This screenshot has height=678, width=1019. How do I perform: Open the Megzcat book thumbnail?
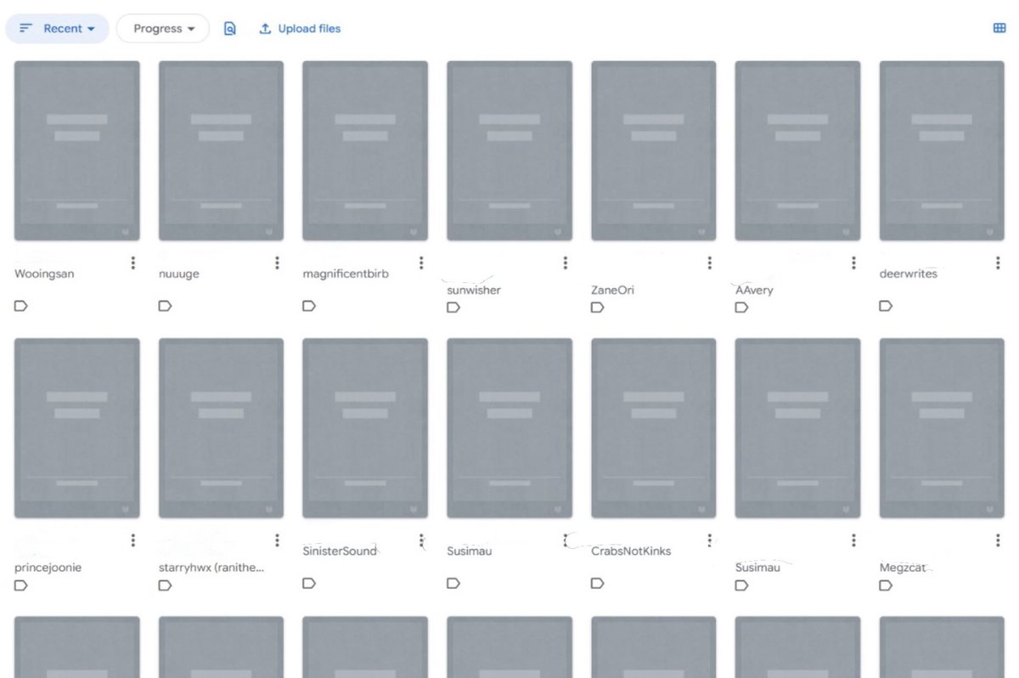pyautogui.click(x=942, y=428)
